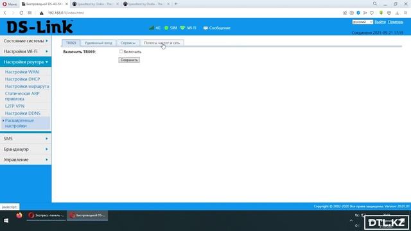Screen dimensions: 411x231
Task: Open the Easy Setup menu icon
Action: [x=405, y=13]
